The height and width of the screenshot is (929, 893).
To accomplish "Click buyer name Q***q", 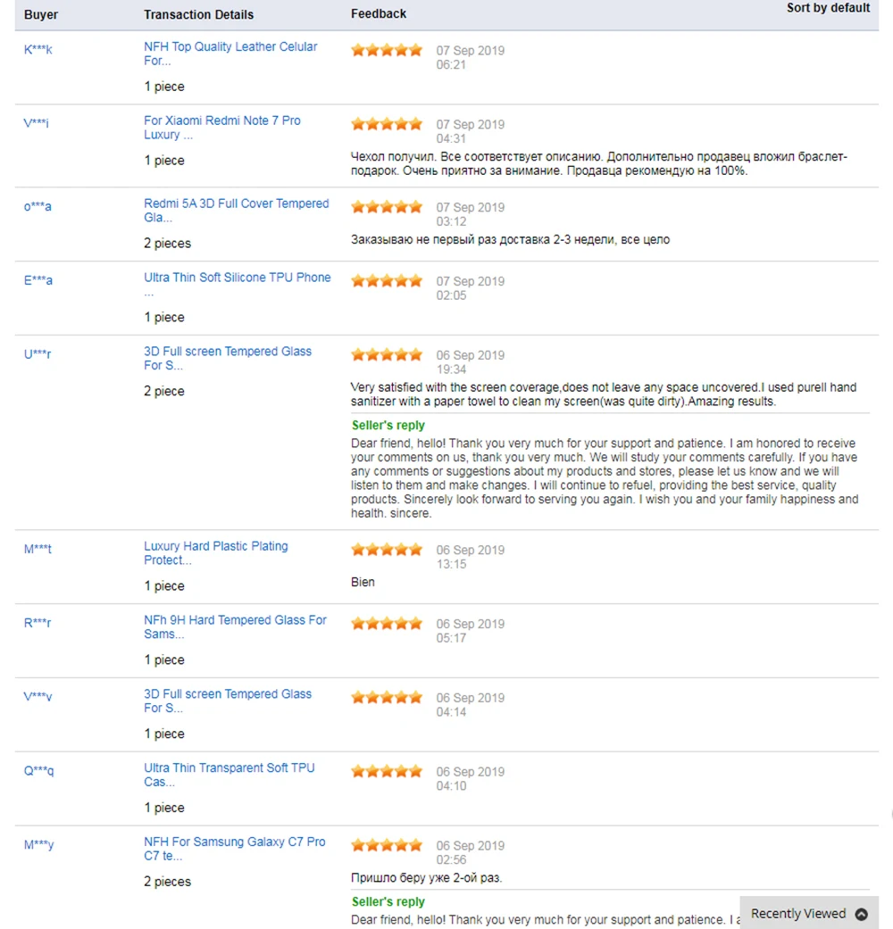I will click(38, 770).
